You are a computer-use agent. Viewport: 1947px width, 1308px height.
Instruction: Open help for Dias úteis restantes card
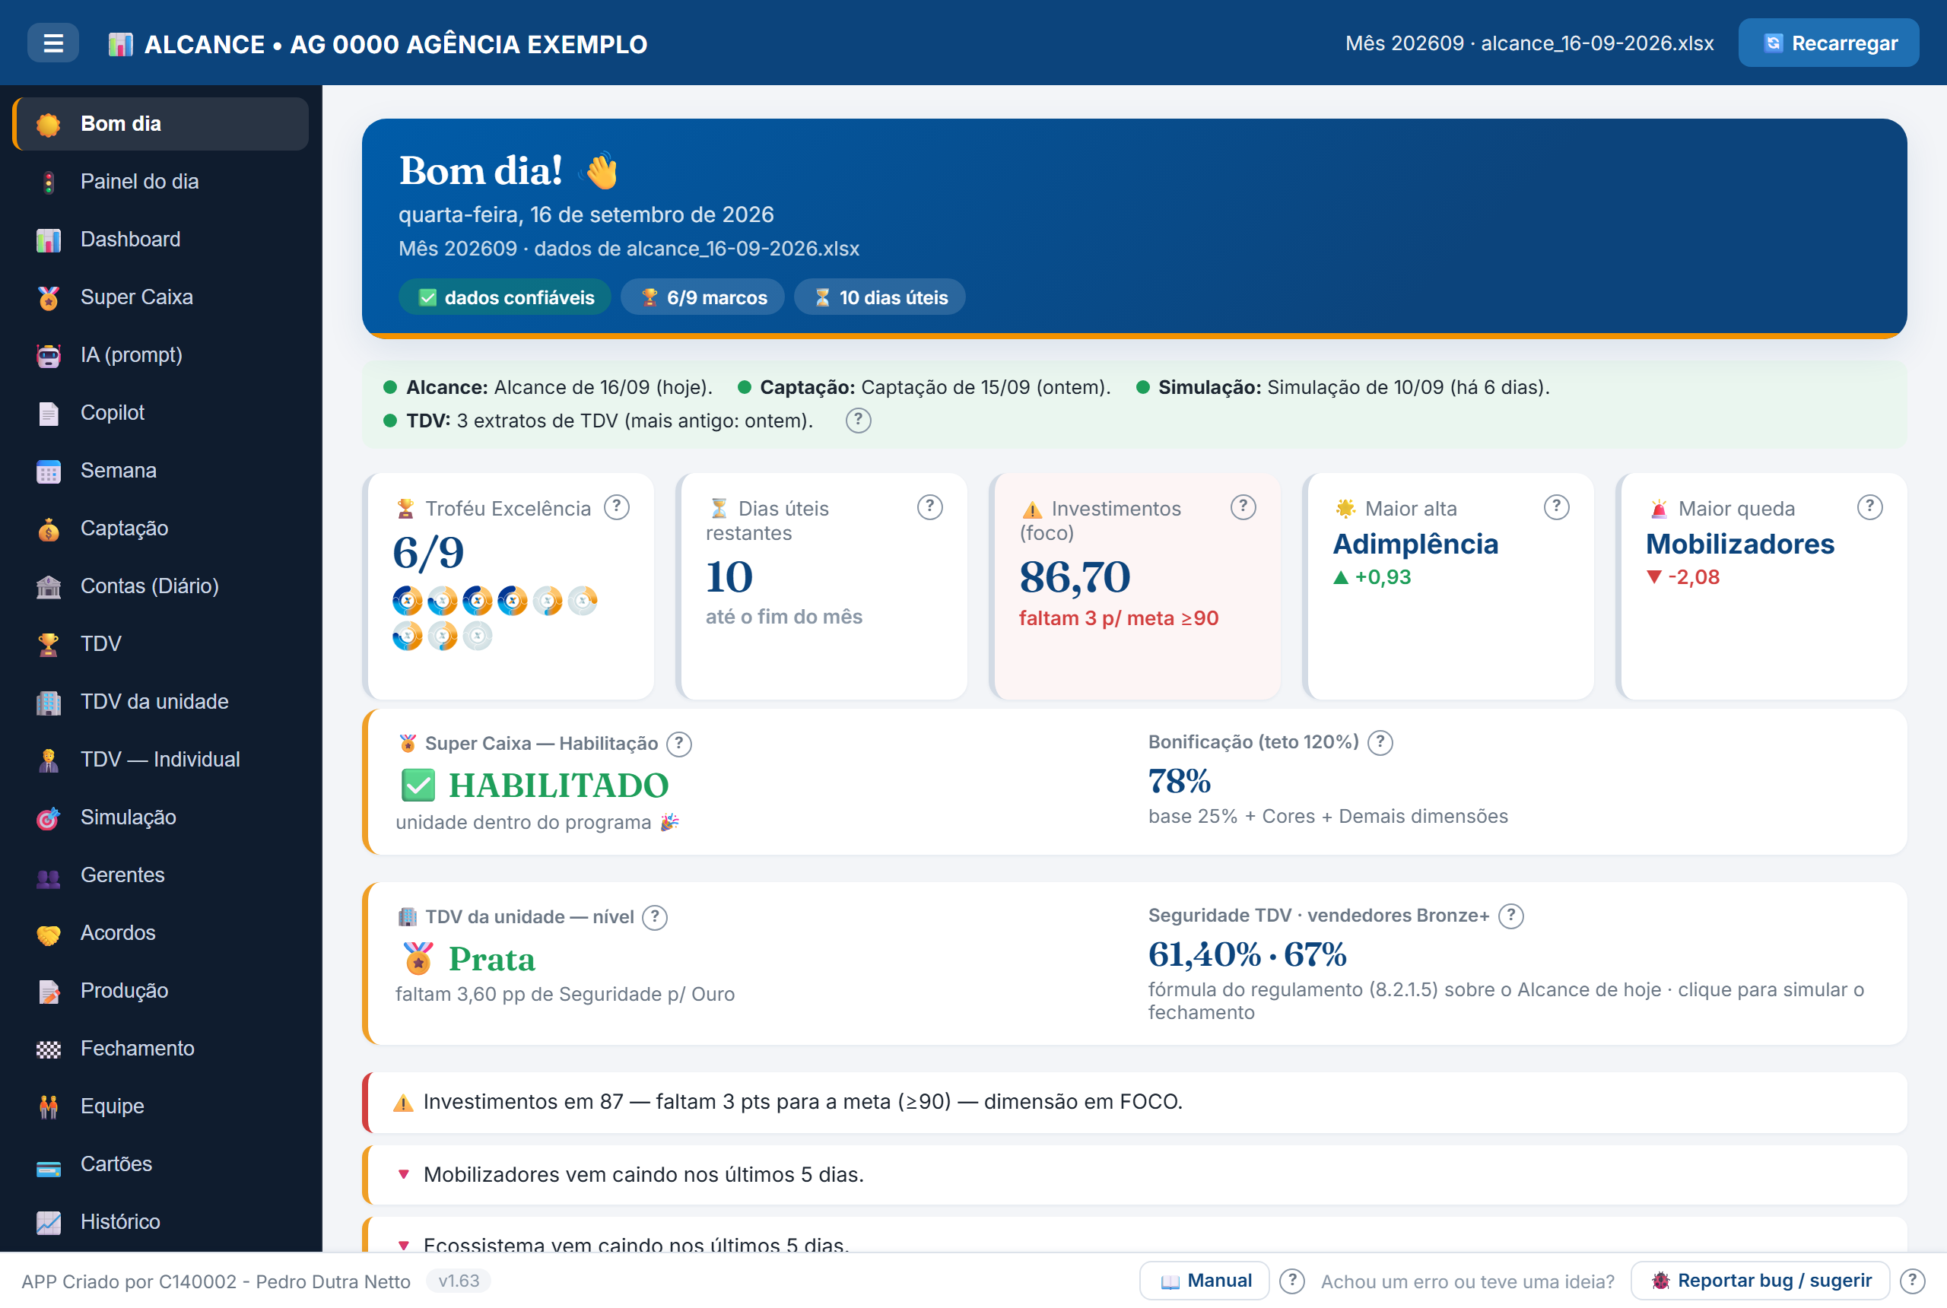pos(929,507)
